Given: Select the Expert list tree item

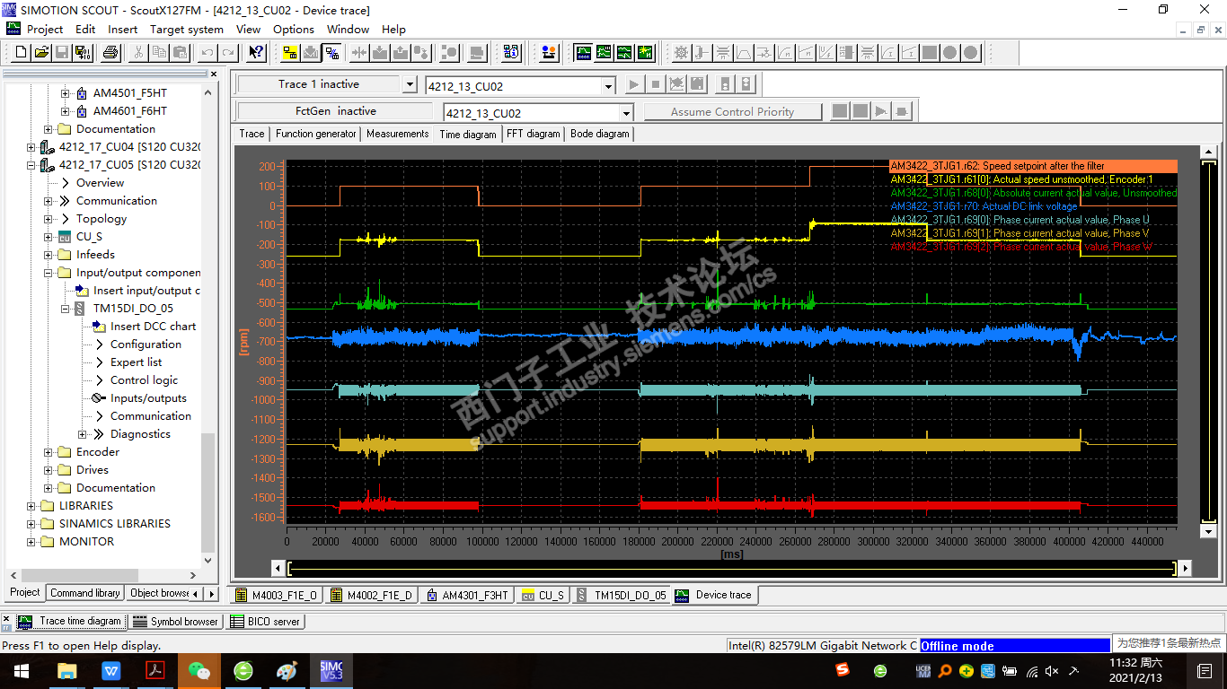Looking at the screenshot, I should (136, 362).
